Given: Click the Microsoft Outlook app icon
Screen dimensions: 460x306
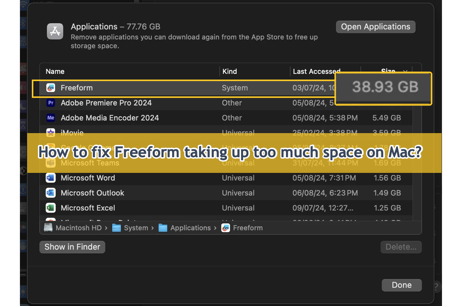Looking at the screenshot, I should click(x=51, y=193).
